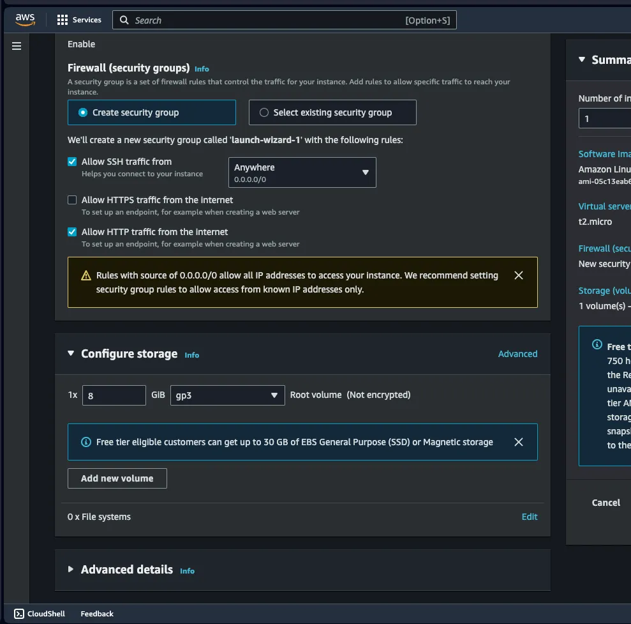This screenshot has height=624, width=631.
Task: Click Edit link for file systems
Action: pos(529,517)
